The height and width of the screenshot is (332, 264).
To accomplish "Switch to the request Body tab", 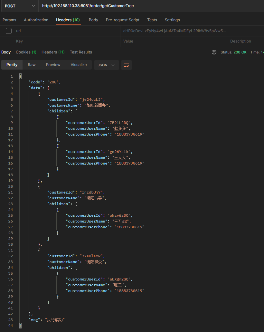I will point(93,20).
